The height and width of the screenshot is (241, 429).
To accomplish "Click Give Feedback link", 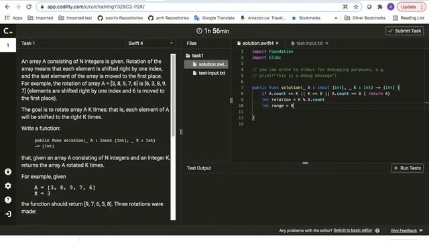I will (x=404, y=230).
